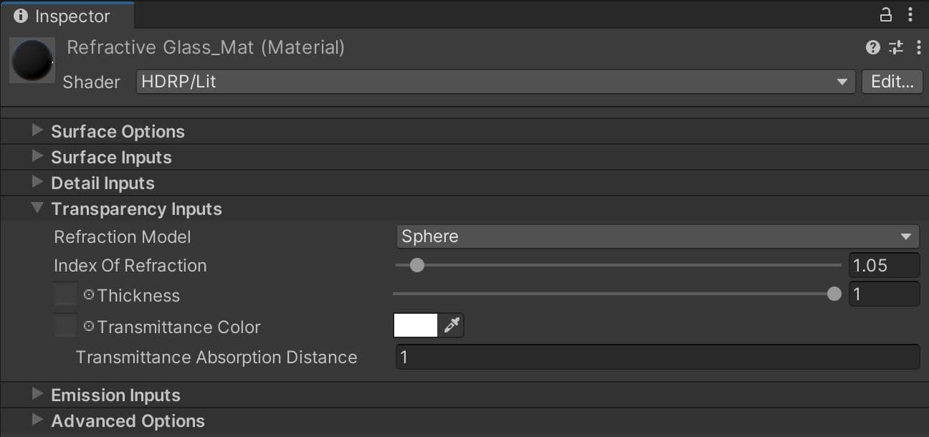This screenshot has height=437, width=929.
Task: Switch to the Inspector tab
Action: (68, 15)
